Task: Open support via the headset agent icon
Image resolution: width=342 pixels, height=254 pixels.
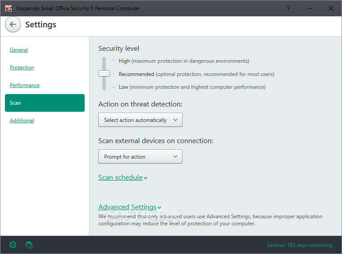Action: [x=29, y=245]
